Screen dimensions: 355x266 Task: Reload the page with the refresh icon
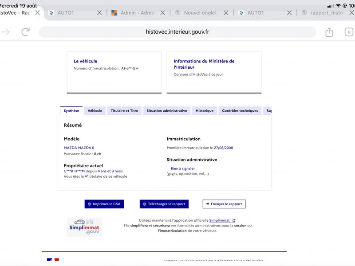point(26,32)
